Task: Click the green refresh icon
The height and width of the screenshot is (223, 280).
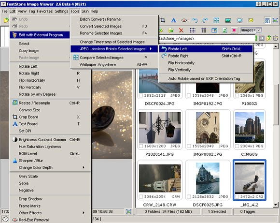Action: [x=224, y=30]
